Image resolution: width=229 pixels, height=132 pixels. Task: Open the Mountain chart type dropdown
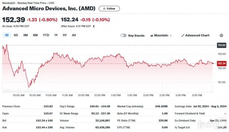tap(161, 35)
